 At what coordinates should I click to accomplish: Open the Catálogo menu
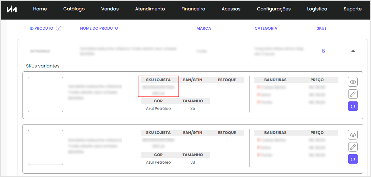(74, 9)
